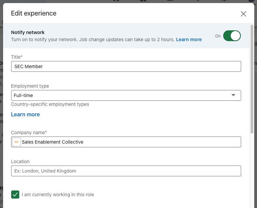Click the 'I am currently working in this role' label
Screen dimensions: 257x208
58,195
